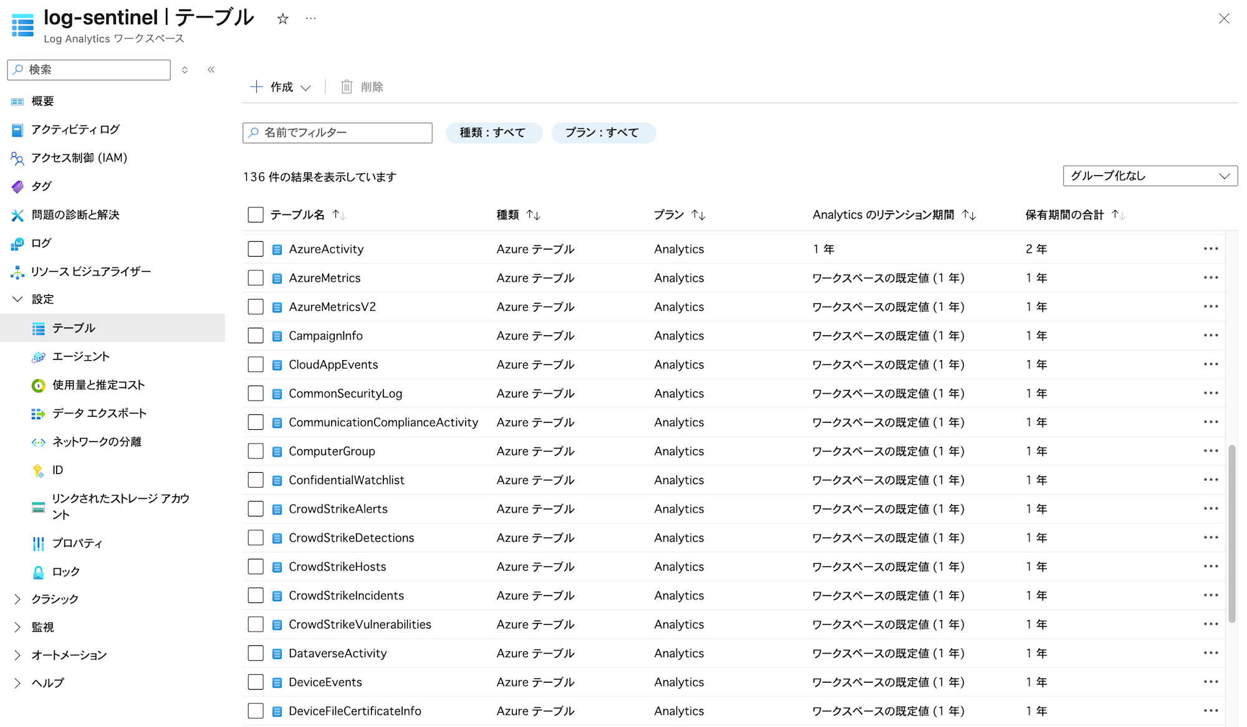Click the ID key icon
The height and width of the screenshot is (727, 1247).
(x=38, y=470)
